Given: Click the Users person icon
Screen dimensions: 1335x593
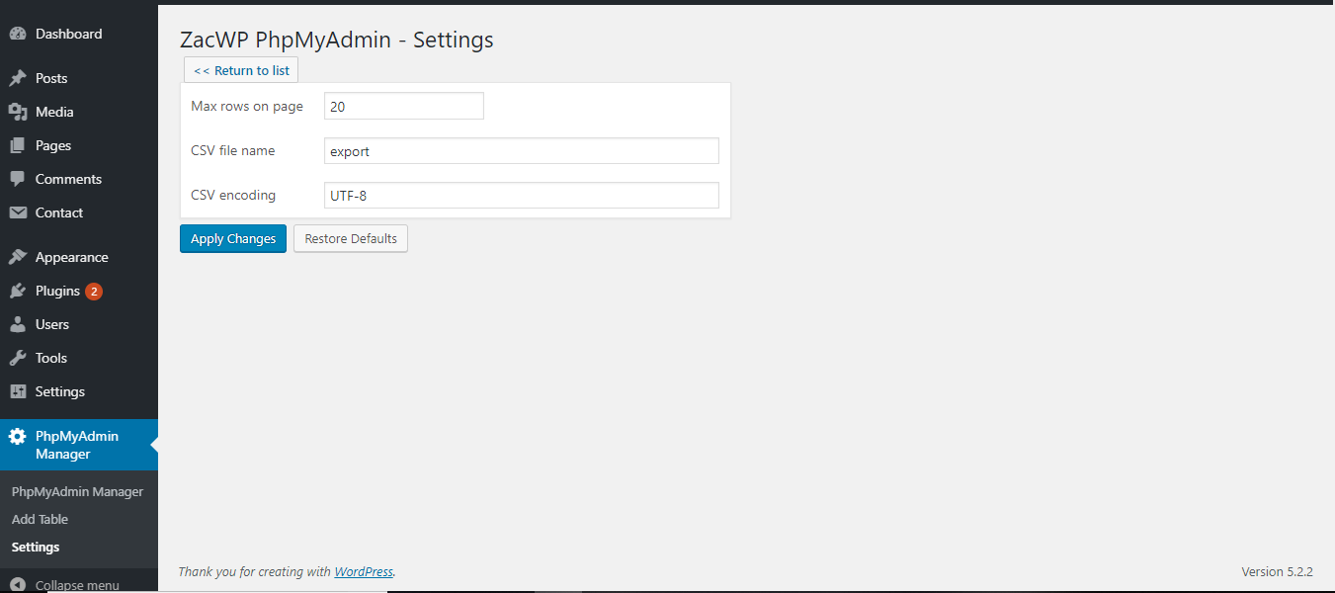Looking at the screenshot, I should (18, 324).
